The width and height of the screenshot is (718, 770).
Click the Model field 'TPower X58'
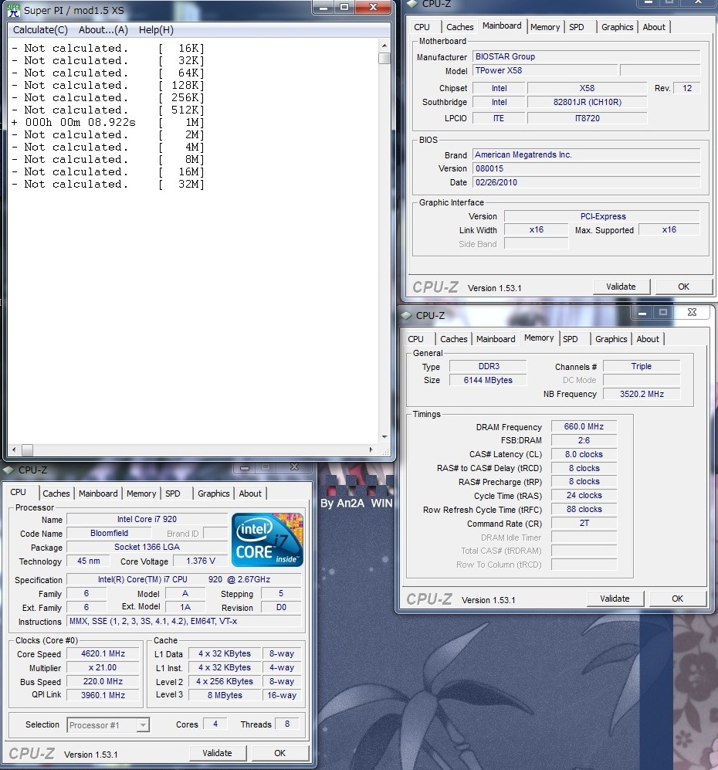(x=545, y=70)
